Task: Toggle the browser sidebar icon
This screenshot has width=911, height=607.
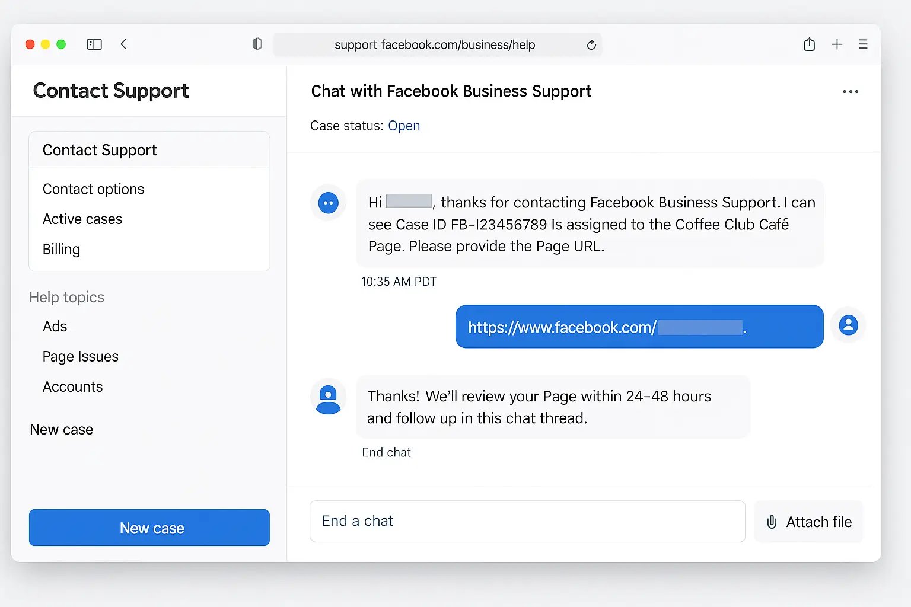Action: [94, 44]
